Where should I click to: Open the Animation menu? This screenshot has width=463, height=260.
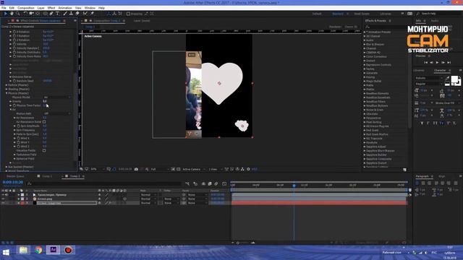(65, 8)
